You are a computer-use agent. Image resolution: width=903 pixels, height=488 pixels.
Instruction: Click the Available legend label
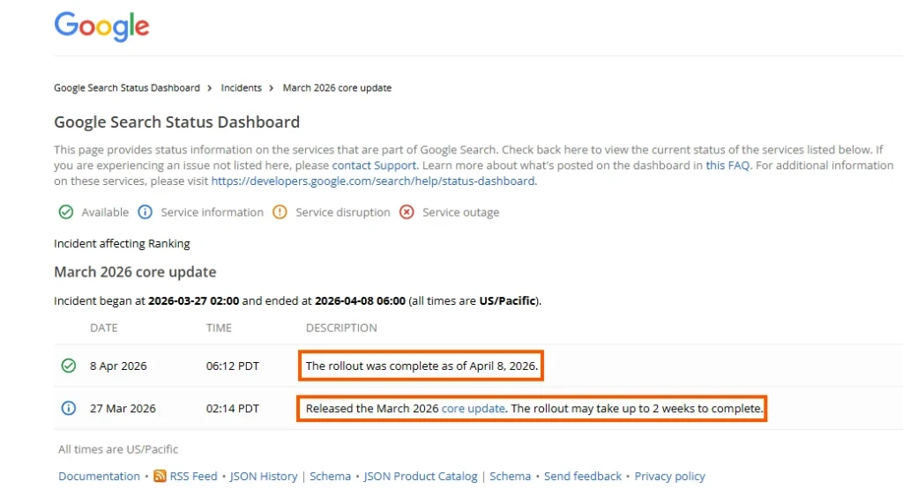105,212
